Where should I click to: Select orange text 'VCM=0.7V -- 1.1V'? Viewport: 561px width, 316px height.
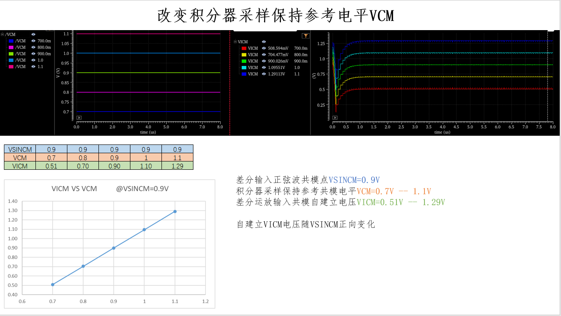(394, 191)
